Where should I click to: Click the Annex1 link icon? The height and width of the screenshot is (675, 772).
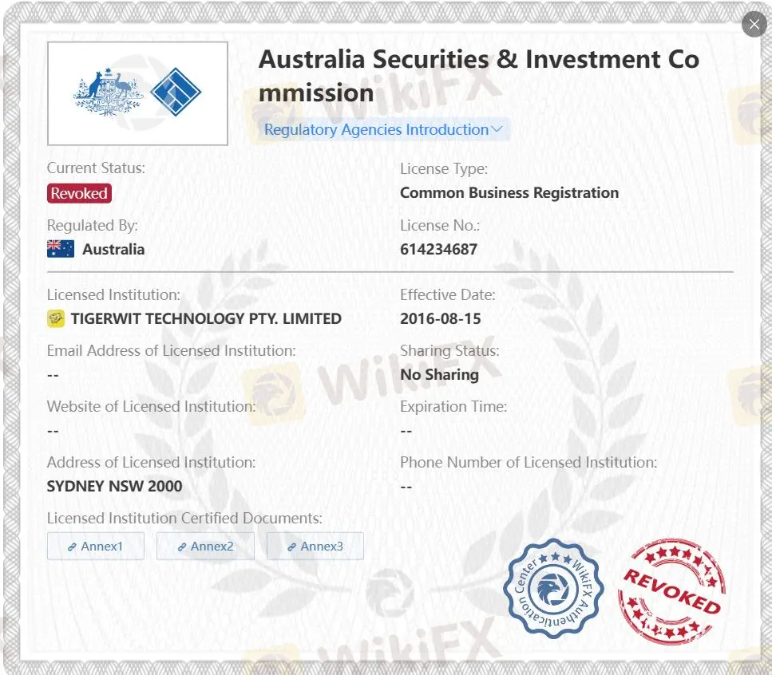[x=72, y=547]
